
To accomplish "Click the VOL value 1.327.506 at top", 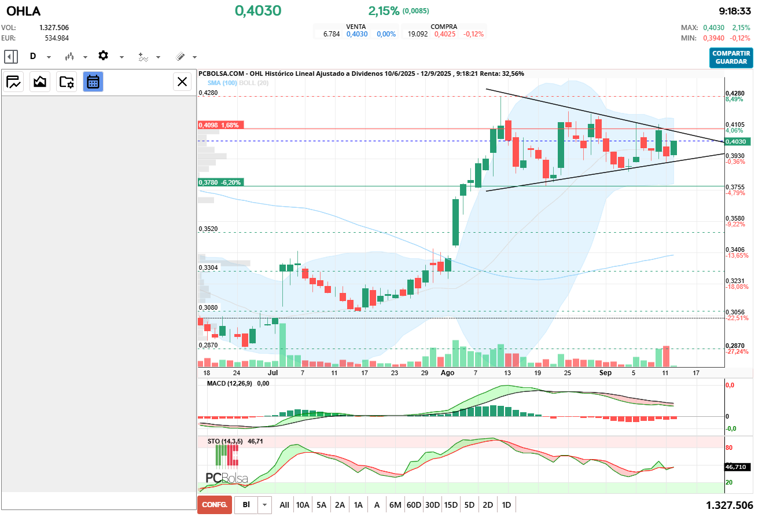I will tap(54, 28).
